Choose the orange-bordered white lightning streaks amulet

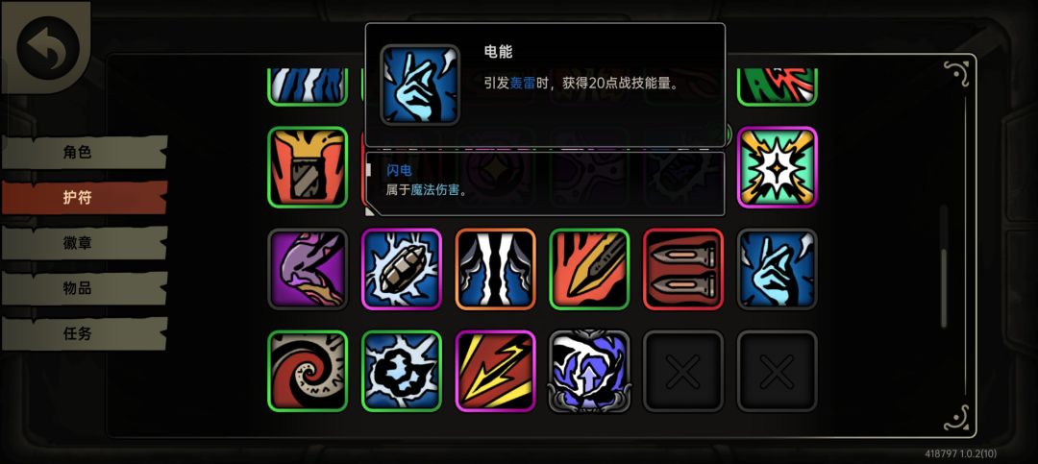click(x=495, y=269)
